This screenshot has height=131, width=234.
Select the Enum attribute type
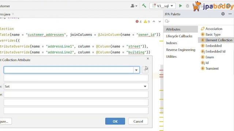click(x=207, y=57)
